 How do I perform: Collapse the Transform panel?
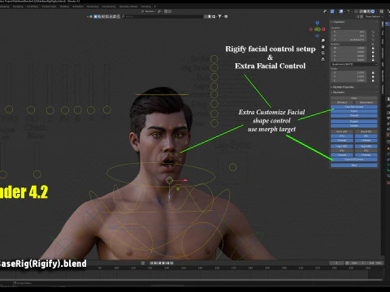pyautogui.click(x=339, y=22)
